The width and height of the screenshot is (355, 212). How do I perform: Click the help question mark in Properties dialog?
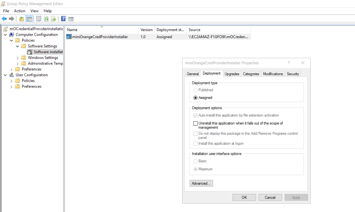289,63
